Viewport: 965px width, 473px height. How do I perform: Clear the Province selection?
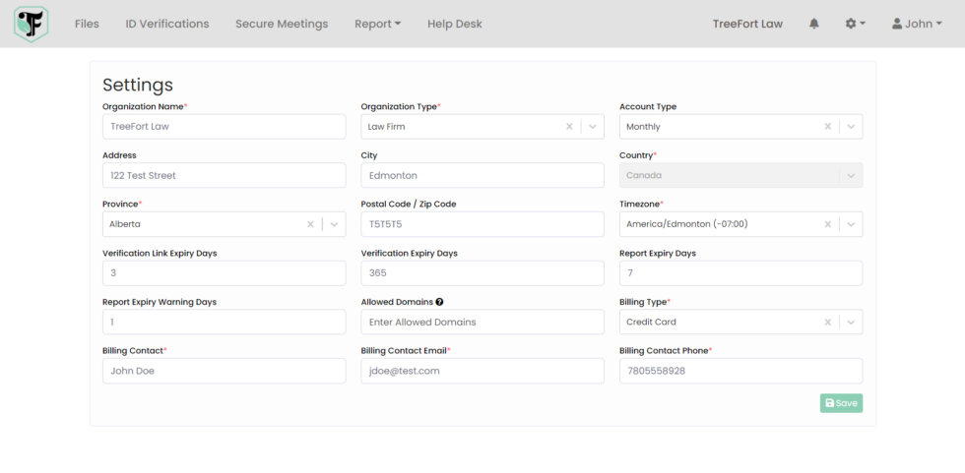(310, 224)
